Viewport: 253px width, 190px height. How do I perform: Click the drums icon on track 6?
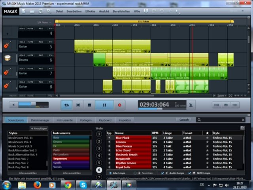[7, 59]
